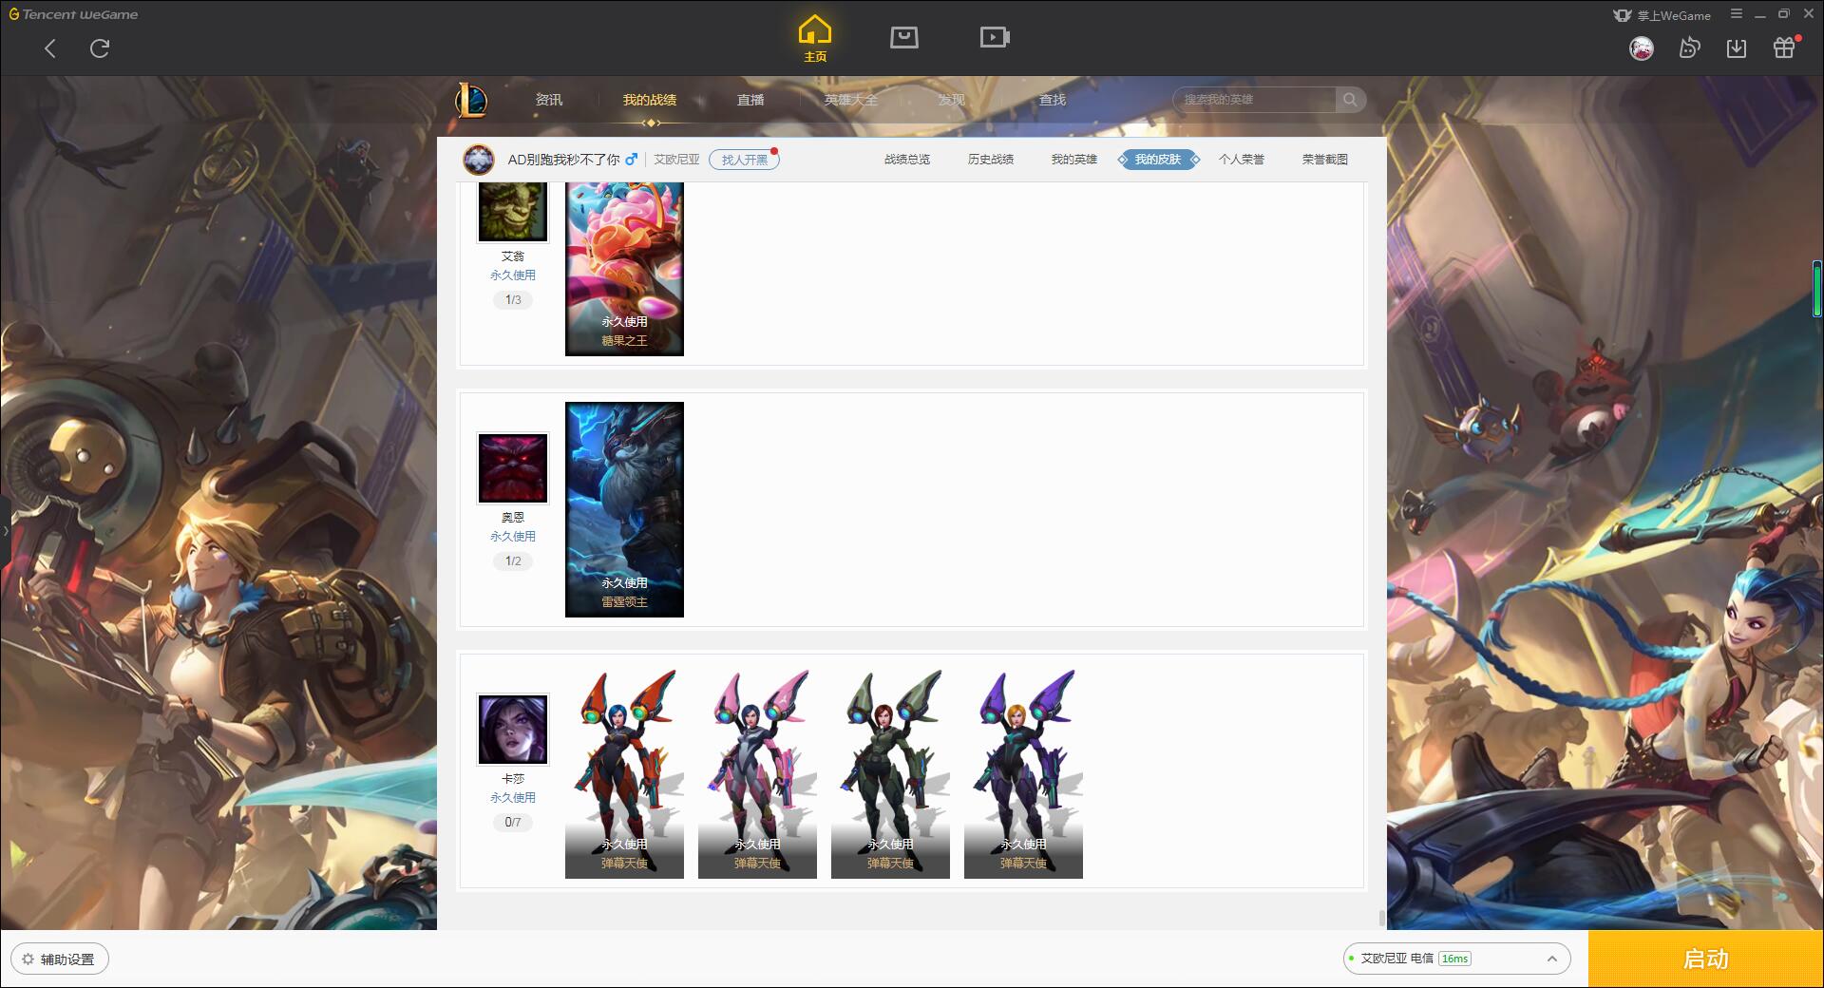Switch to 我的英雄 sub-tab

1074,160
